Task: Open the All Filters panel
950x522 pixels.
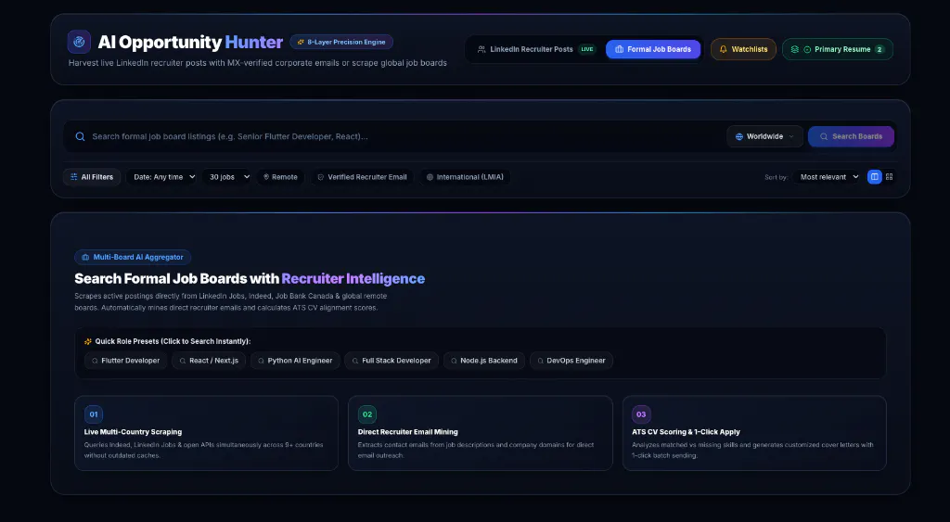Action: coord(92,177)
